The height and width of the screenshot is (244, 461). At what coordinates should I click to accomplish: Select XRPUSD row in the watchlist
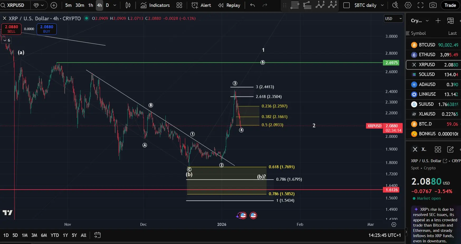click(x=434, y=65)
